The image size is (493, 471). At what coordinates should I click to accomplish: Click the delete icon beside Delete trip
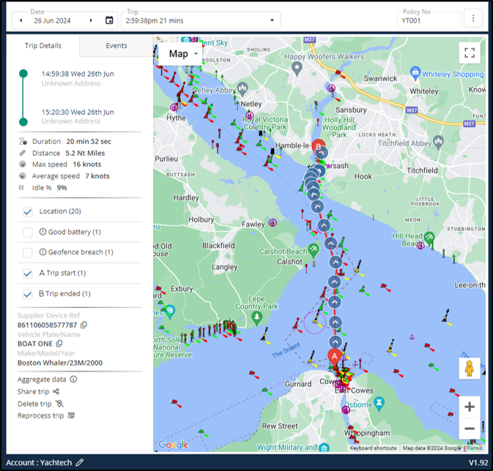click(59, 404)
